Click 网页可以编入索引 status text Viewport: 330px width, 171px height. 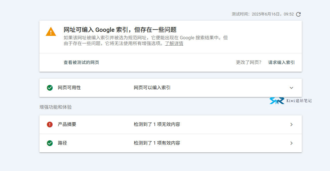tap(152, 88)
